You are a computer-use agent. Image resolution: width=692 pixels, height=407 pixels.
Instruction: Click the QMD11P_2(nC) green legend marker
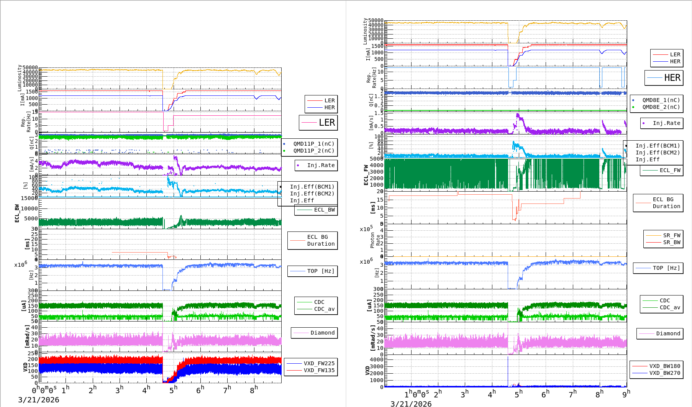[x=284, y=151]
